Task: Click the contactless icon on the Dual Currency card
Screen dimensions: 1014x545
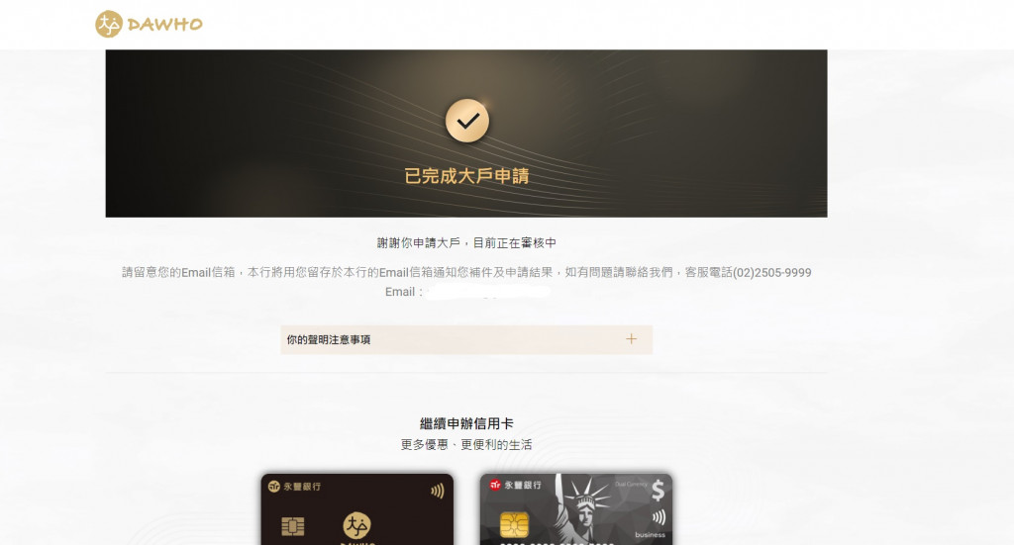Action: point(659,517)
